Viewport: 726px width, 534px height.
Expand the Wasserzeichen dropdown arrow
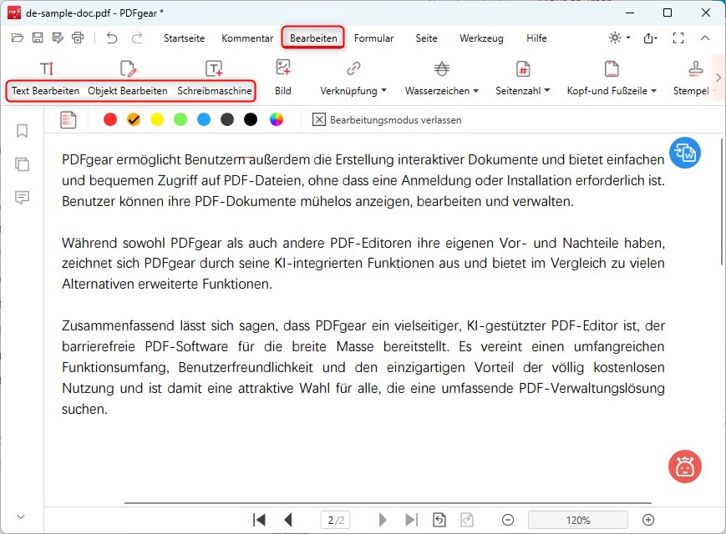[x=475, y=90]
